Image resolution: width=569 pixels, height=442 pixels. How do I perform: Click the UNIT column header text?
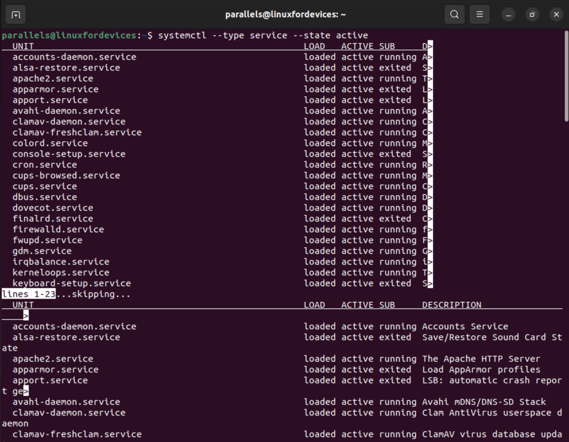23,46
